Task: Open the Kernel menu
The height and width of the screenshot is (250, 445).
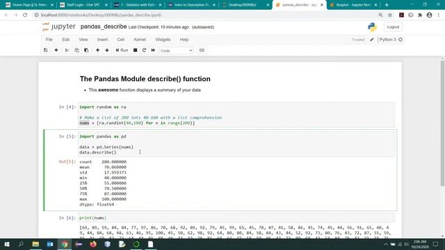Action: [x=140, y=40]
